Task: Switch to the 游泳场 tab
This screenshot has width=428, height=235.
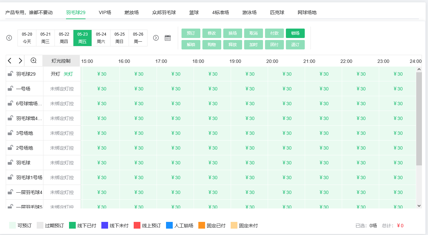Action: click(x=249, y=12)
